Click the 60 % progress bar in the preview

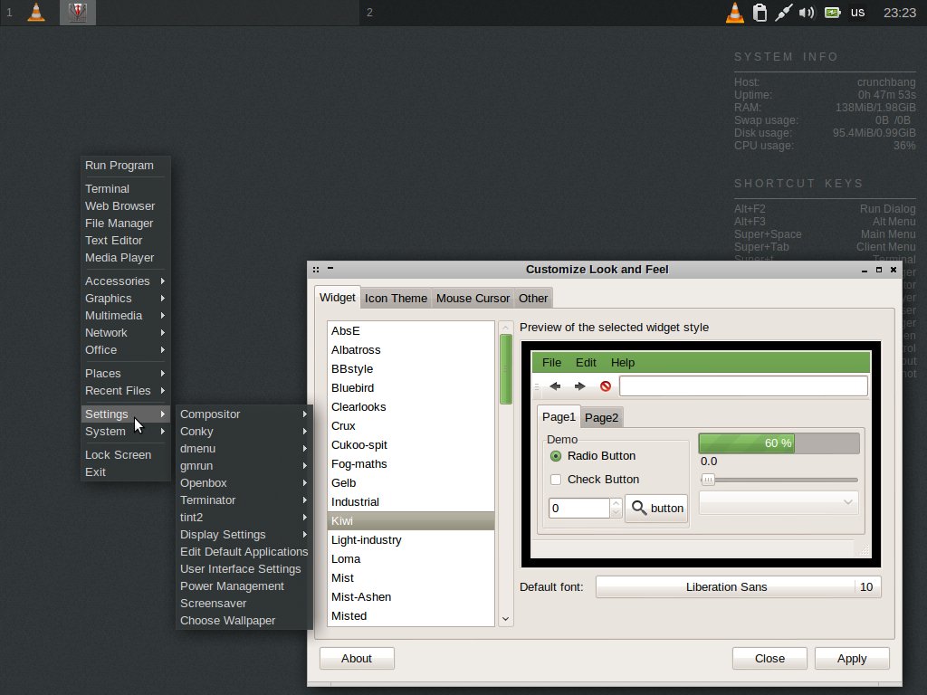point(779,443)
